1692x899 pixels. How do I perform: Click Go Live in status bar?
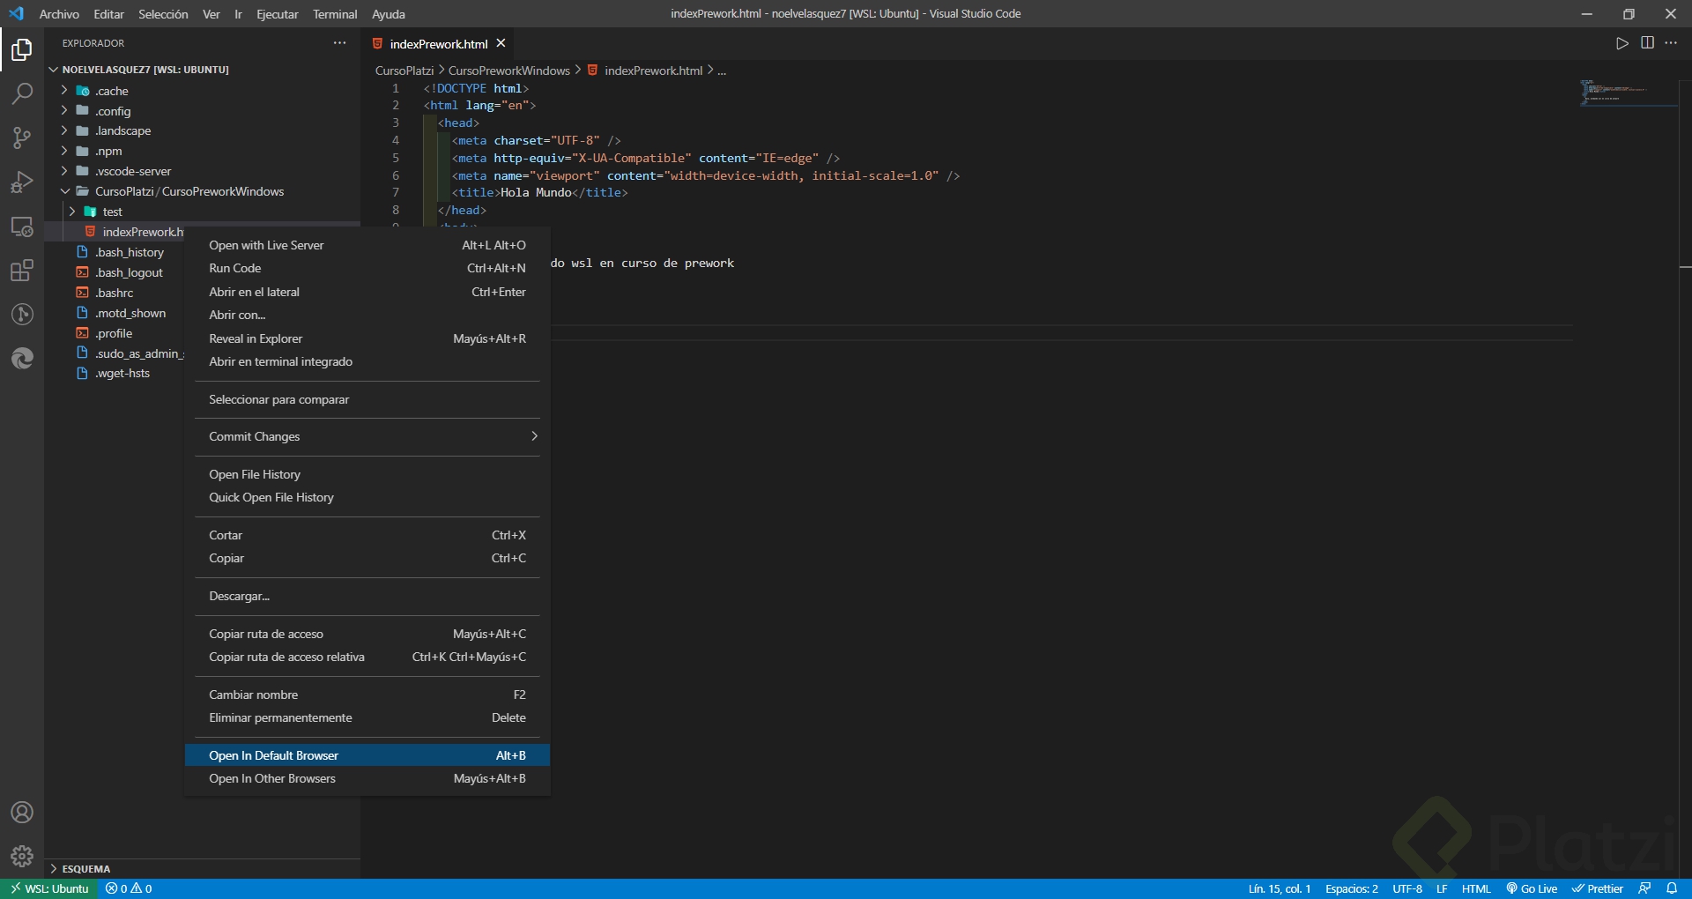[1532, 888]
